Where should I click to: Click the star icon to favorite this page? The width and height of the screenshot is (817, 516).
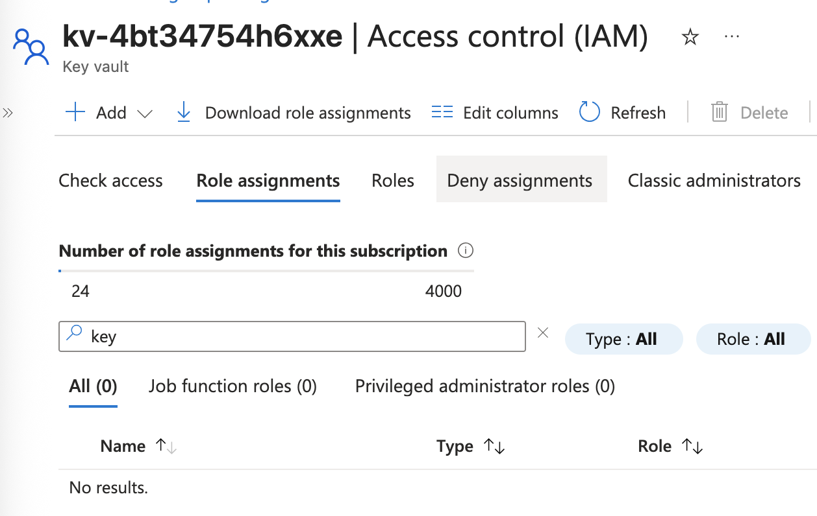click(x=690, y=38)
